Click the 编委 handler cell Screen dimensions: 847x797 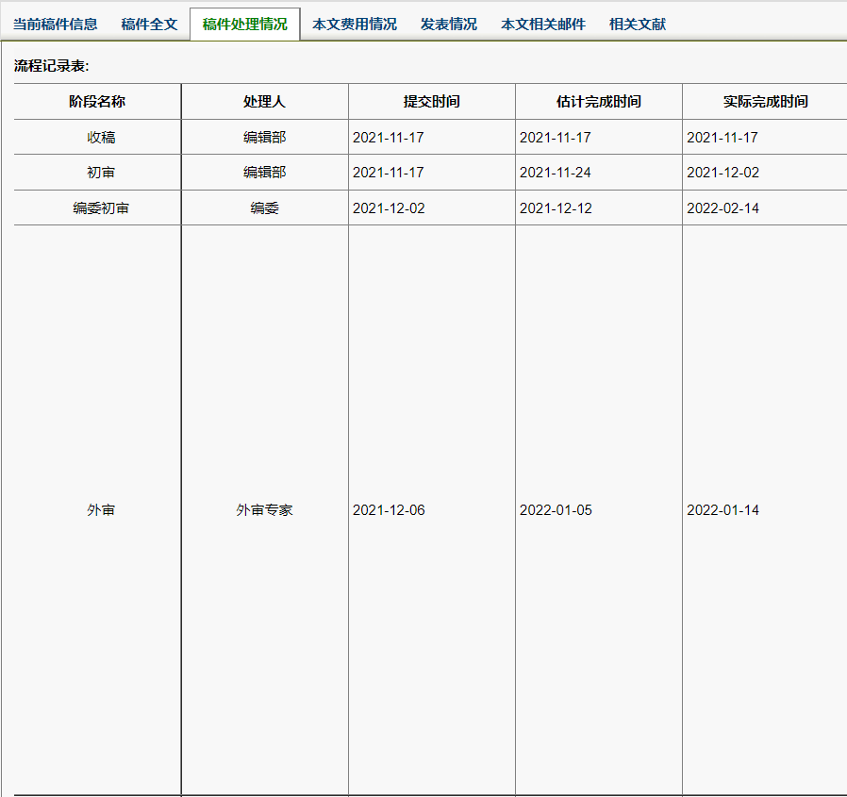(x=265, y=208)
